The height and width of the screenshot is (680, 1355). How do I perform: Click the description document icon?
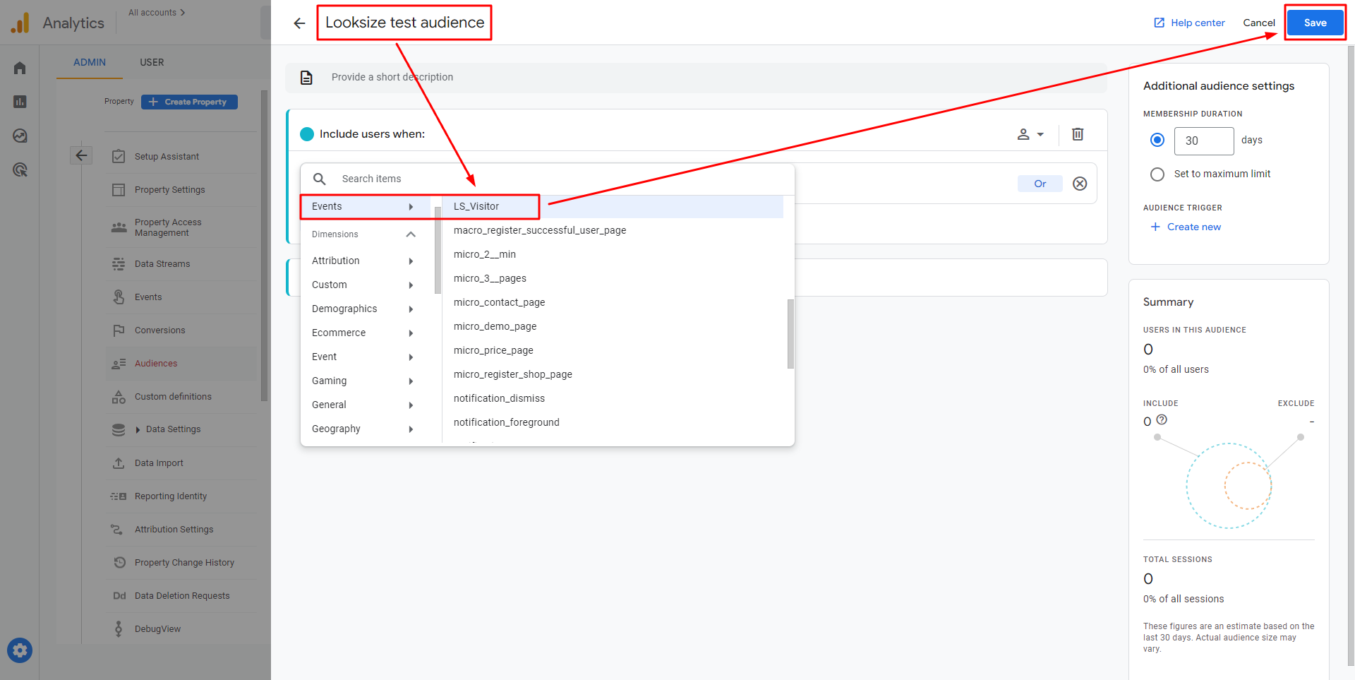(306, 78)
